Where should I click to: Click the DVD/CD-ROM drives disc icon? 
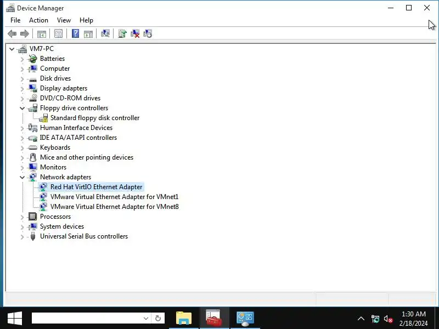tap(33, 98)
